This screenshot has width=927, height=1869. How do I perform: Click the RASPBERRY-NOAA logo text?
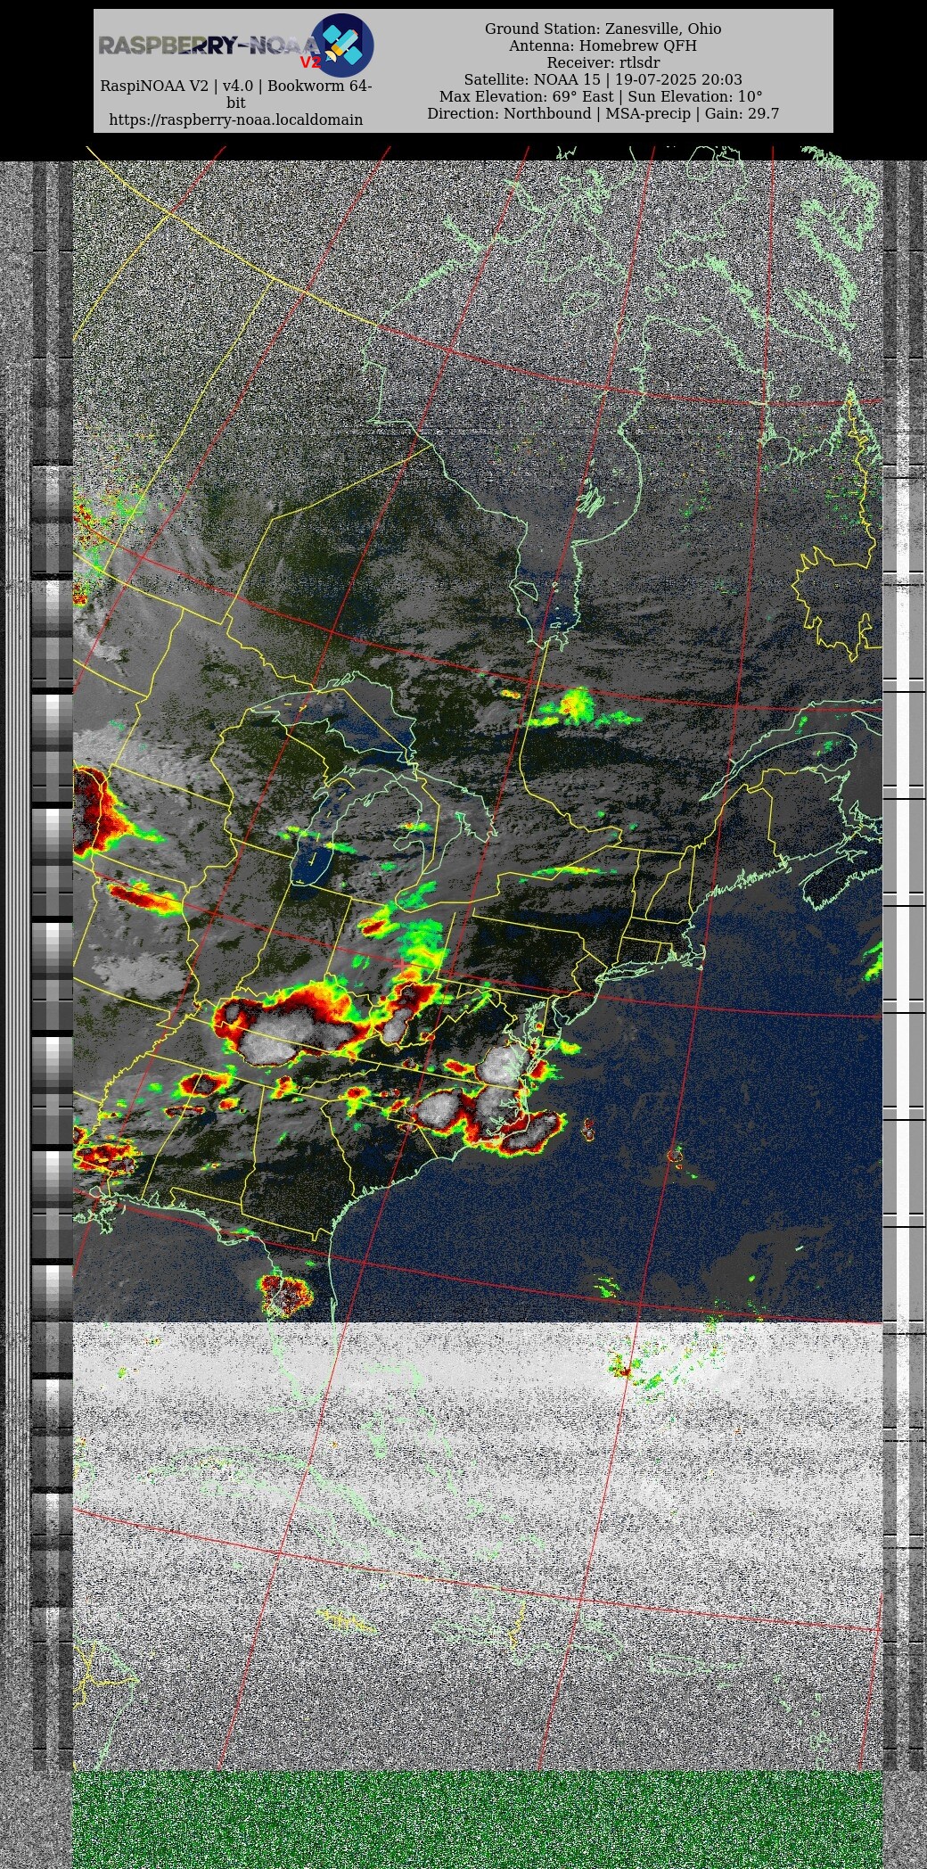coord(205,45)
